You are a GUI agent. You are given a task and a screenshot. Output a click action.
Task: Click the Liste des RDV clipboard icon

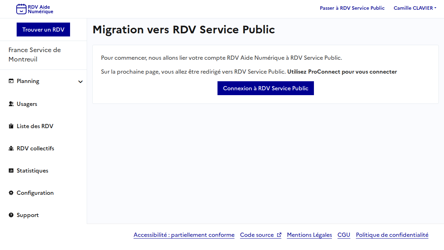(11, 126)
